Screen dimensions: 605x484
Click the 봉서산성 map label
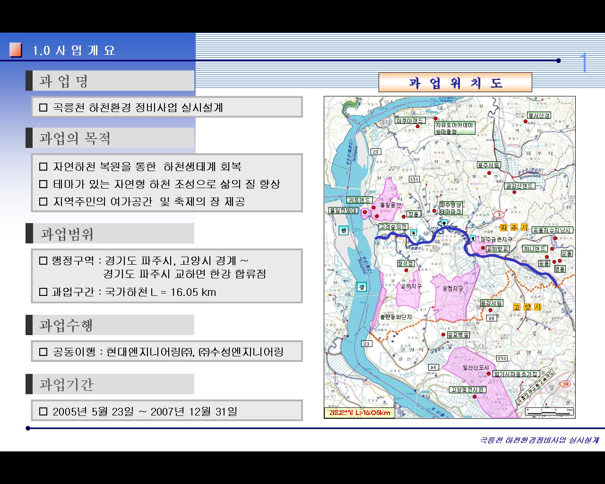[x=539, y=115]
